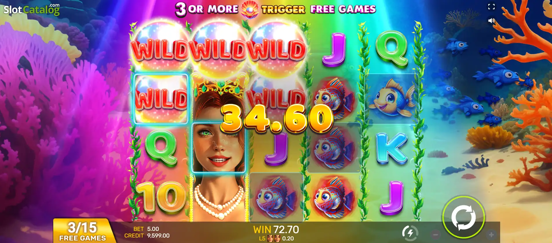The height and width of the screenshot is (243, 552).
Task: Click the WIN 72.70 display
Action: click(x=276, y=229)
